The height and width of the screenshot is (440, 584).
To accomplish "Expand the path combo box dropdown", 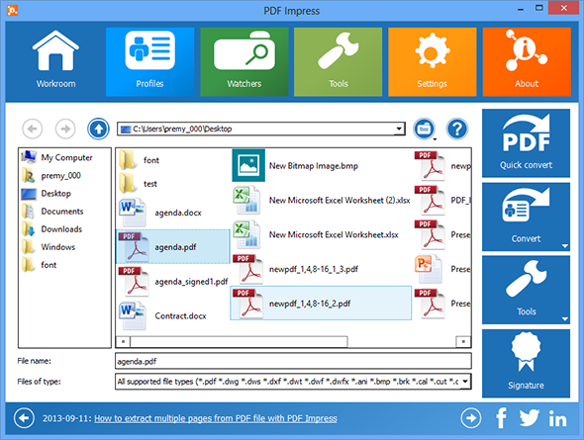I will [399, 130].
